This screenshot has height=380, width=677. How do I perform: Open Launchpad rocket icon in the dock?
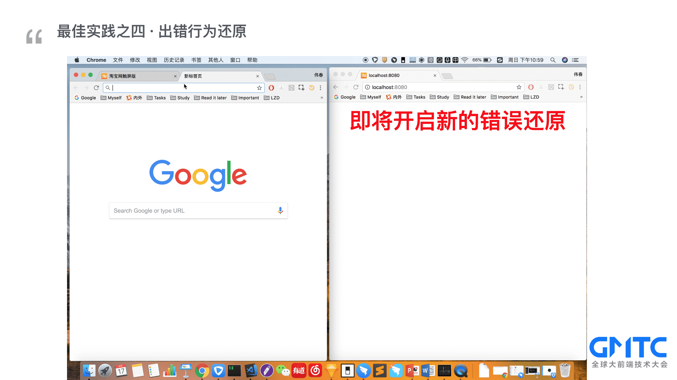pos(105,371)
